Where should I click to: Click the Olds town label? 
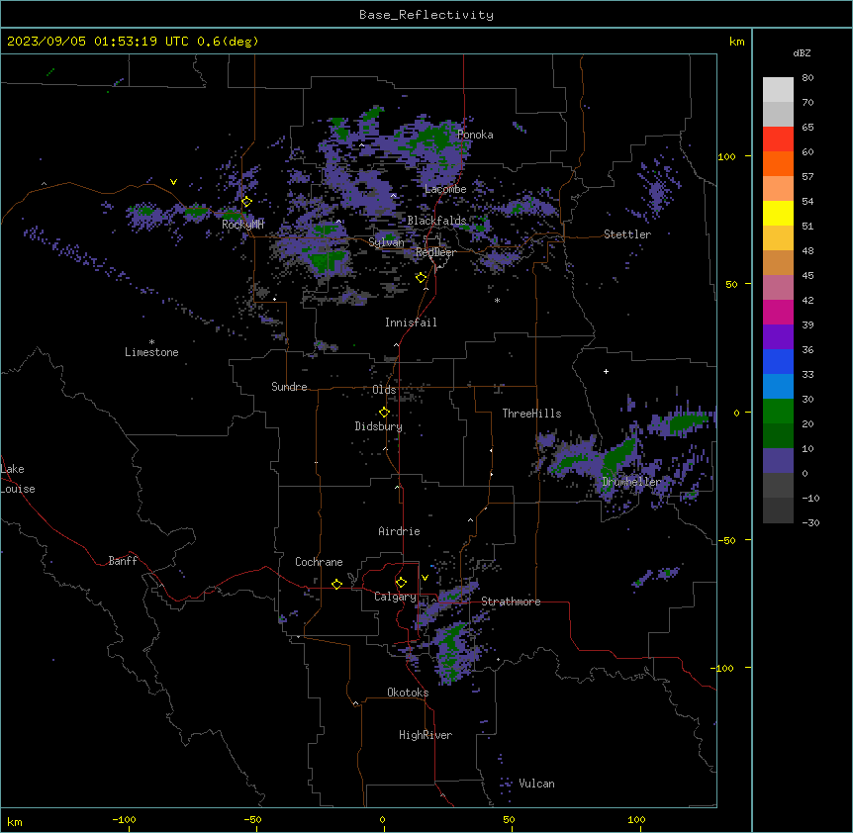point(384,390)
